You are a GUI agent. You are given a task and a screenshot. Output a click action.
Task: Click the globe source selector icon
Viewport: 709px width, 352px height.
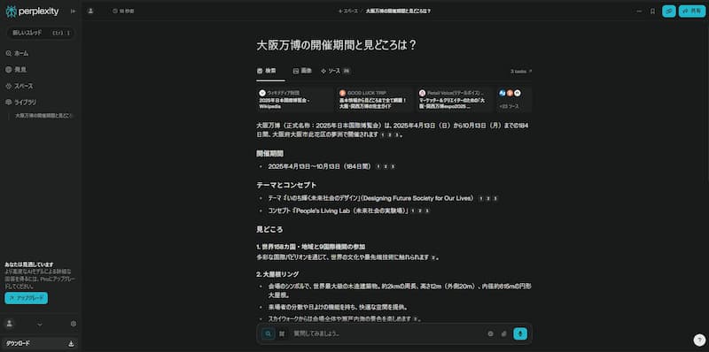490,334
